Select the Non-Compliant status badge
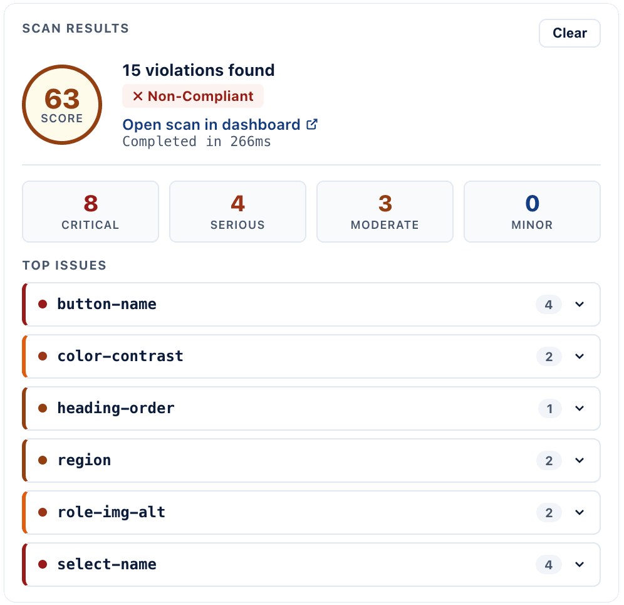This screenshot has width=624, height=605. coord(193,96)
